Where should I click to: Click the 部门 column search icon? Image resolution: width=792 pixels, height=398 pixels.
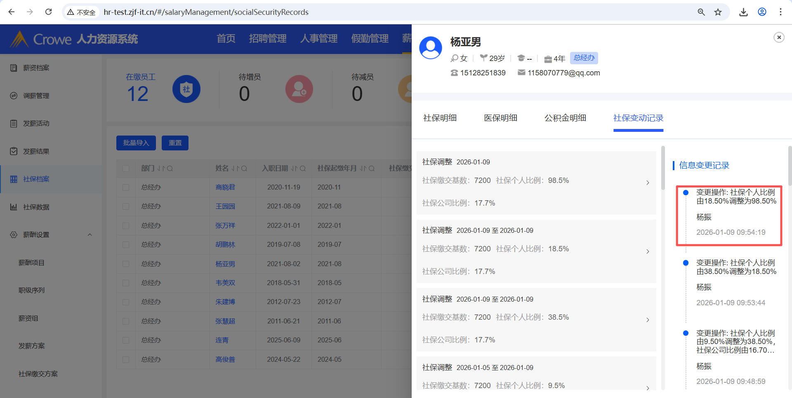pos(170,169)
